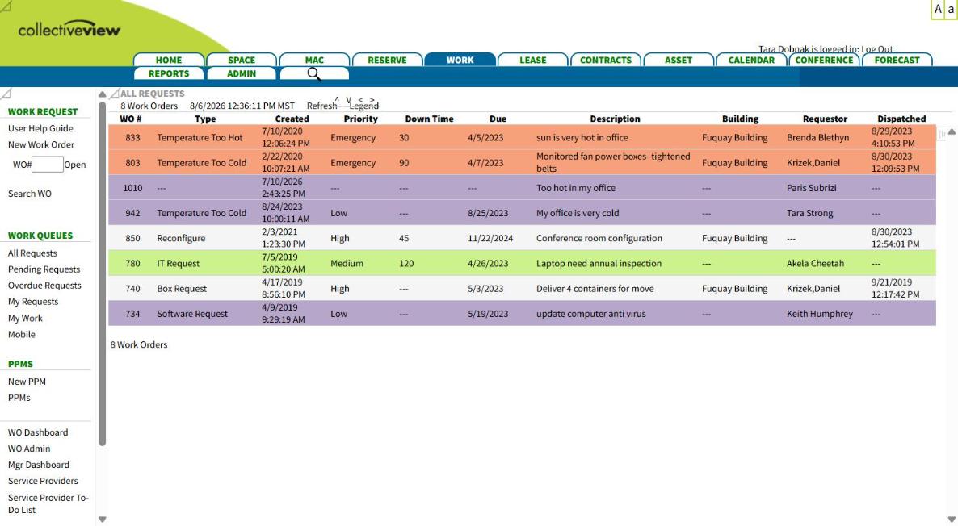The width and height of the screenshot is (958, 526).
Task: Click the collectiveview logo
Action: point(69,29)
